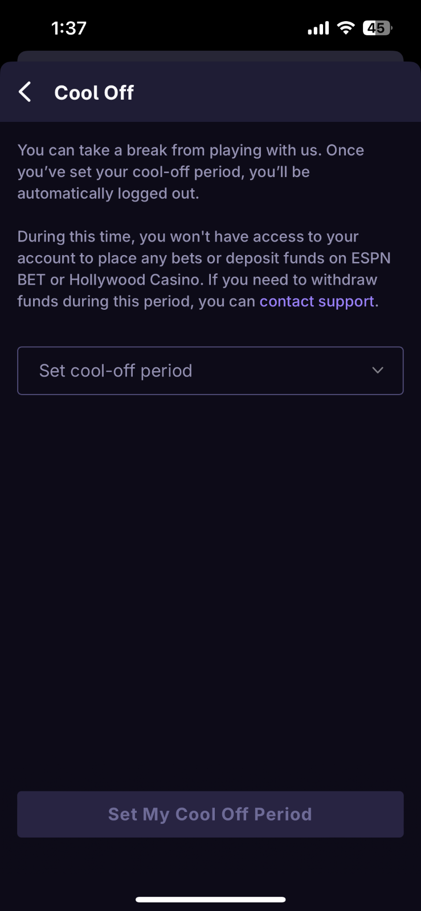This screenshot has width=421, height=911.
Task: Tap the "Set cool-off period" placeholder text
Action: pos(116,371)
